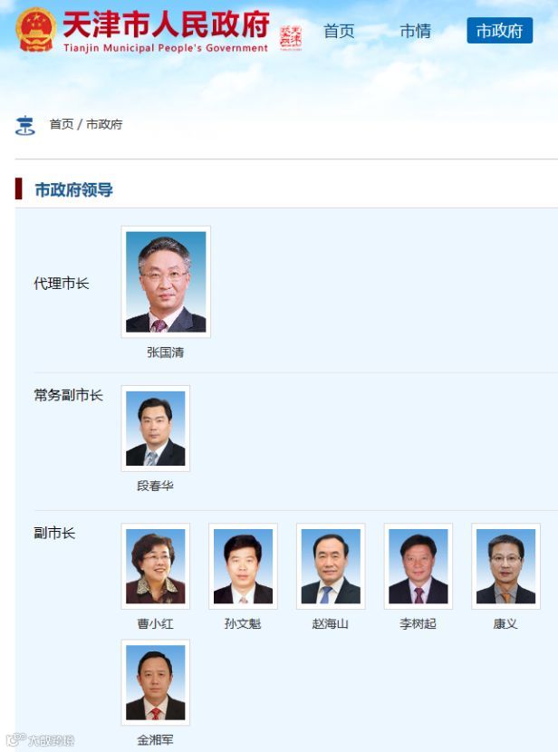Open 李树起 portrait photo
The width and height of the screenshot is (558, 752).
[x=418, y=566]
